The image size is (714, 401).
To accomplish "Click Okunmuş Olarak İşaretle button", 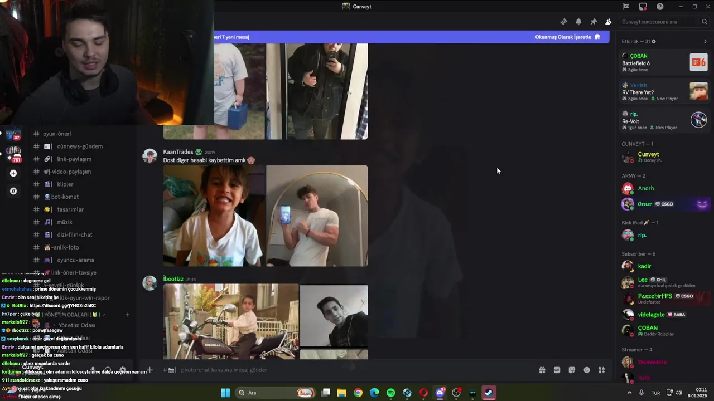I will [567, 37].
